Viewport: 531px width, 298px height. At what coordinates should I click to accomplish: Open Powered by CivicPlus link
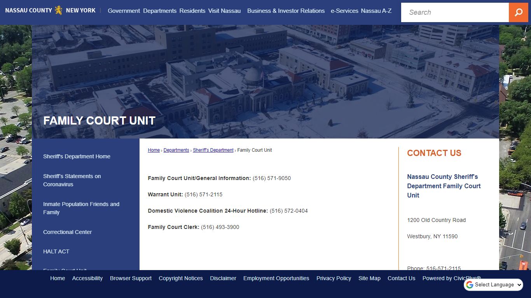point(451,278)
